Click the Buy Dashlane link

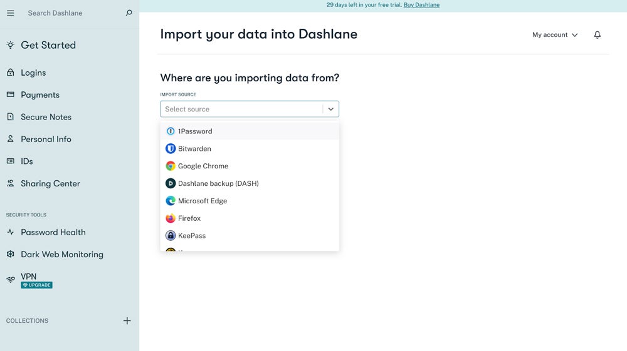pos(421,5)
